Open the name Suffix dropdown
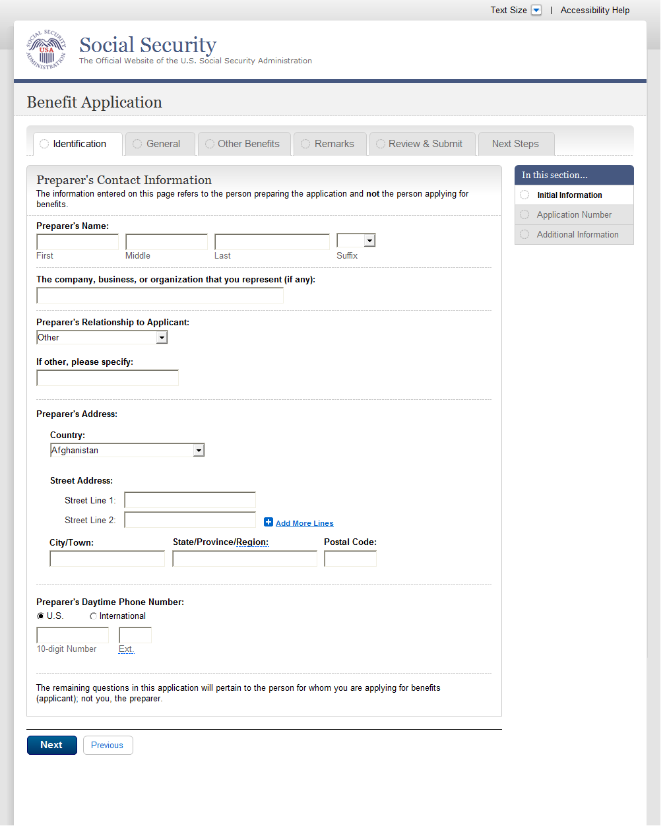The width and height of the screenshot is (665, 830). point(356,240)
